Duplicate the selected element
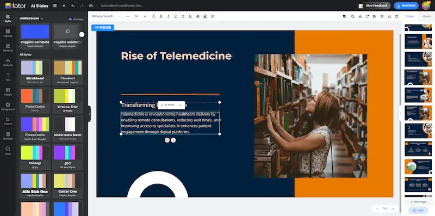The width and height of the screenshot is (435, 216). point(352,16)
